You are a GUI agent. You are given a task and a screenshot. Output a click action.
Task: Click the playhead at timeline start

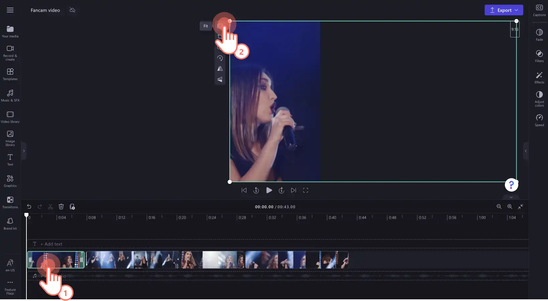coord(26,215)
